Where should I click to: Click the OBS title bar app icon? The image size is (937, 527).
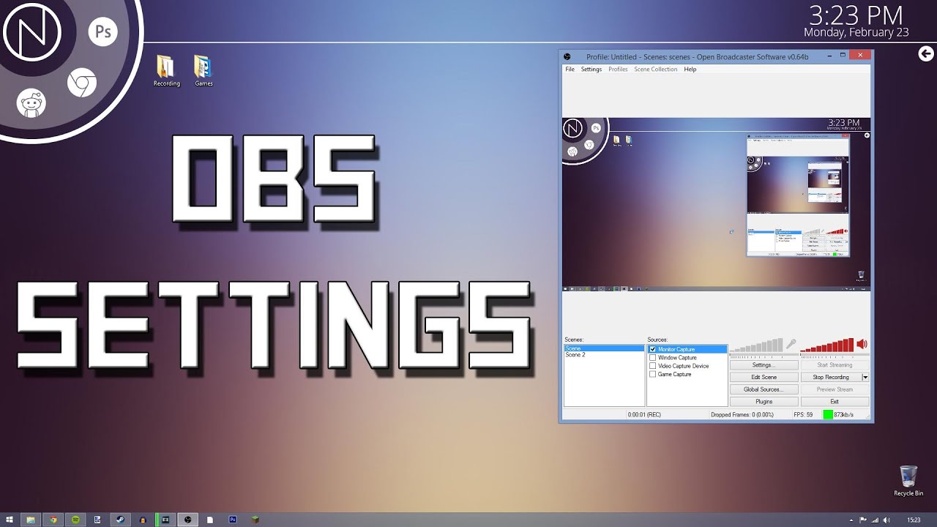tap(567, 56)
